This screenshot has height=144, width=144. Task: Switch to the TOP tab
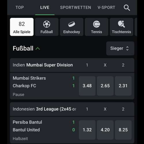pos(20,7)
